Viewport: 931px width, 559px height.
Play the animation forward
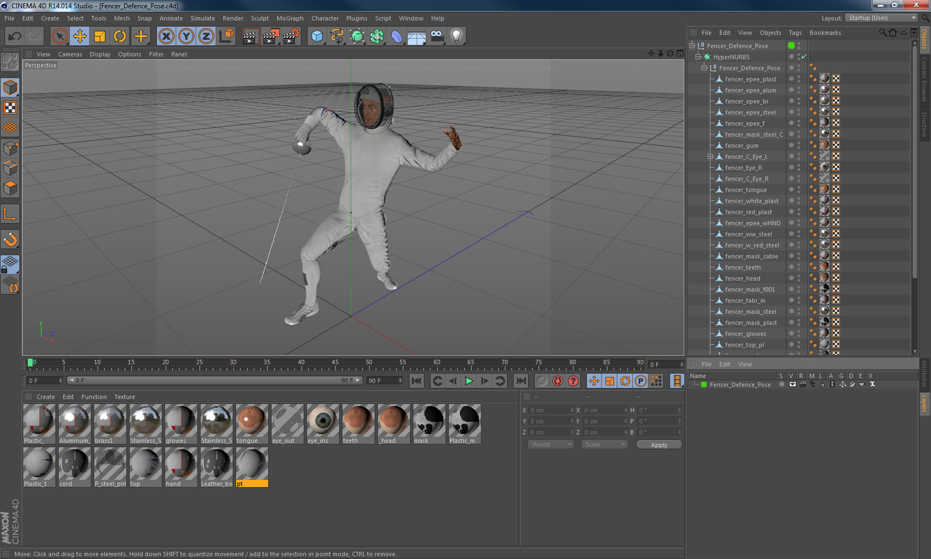coord(469,381)
